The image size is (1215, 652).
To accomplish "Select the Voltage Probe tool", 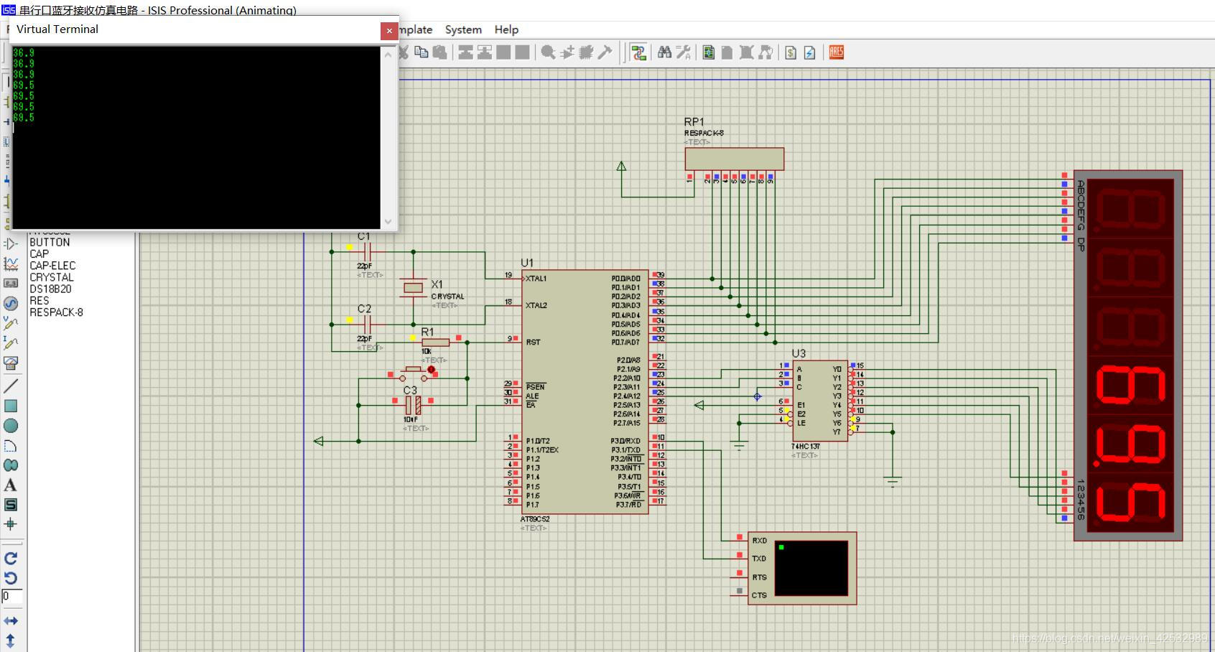I will pyautogui.click(x=11, y=323).
